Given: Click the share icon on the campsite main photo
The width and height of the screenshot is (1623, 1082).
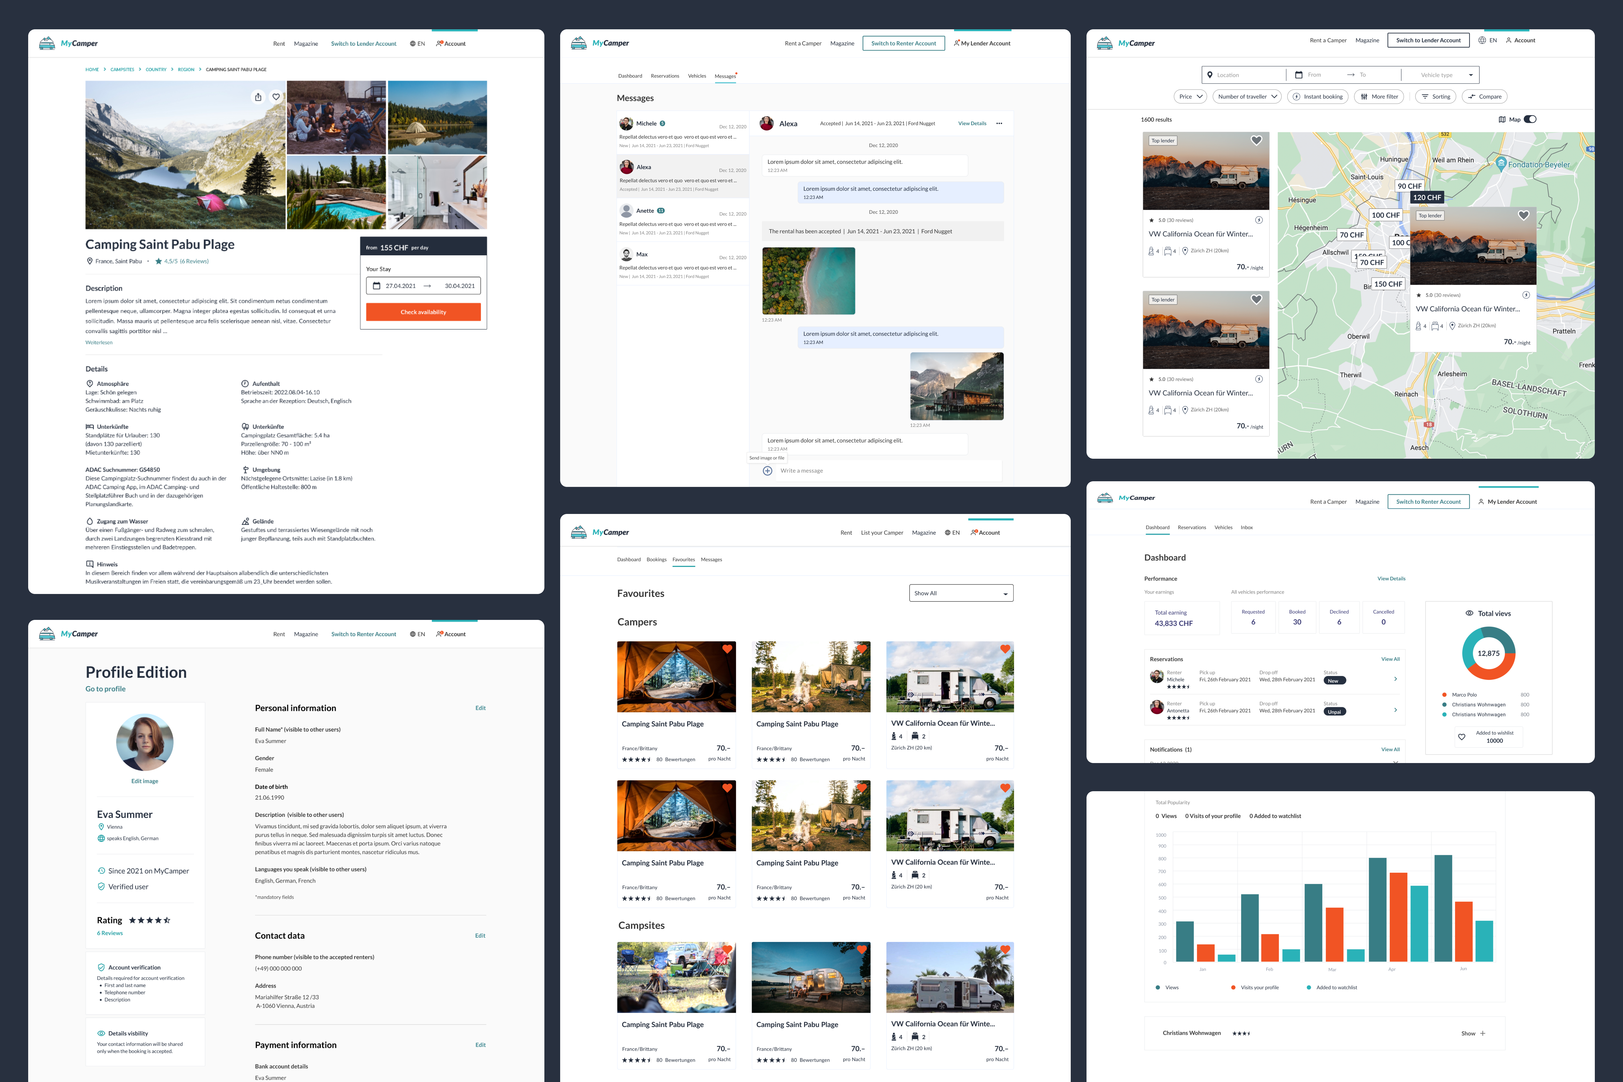Looking at the screenshot, I should point(258,97).
